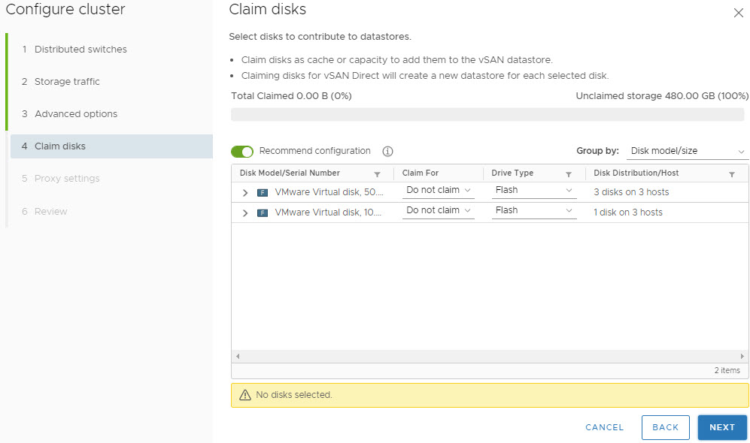Expand the second VMware Virtual disk row
The height and width of the screenshot is (443, 750).
pyautogui.click(x=245, y=212)
